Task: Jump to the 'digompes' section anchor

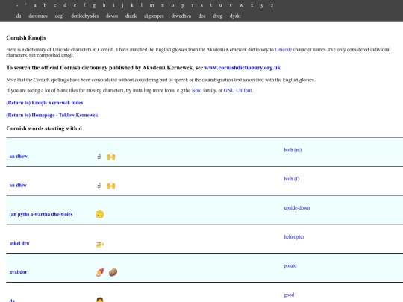Action: [154, 16]
